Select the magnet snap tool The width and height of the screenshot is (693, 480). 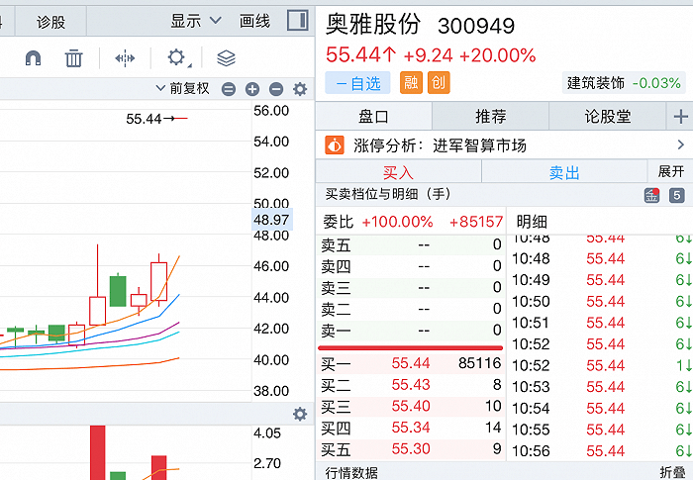33,58
